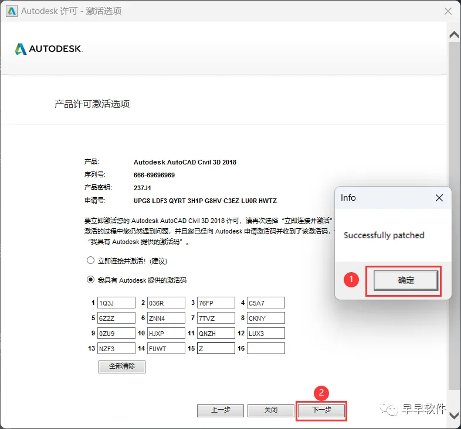Confirm the Info dialog with 确定 button
Image resolution: width=461 pixels, height=429 pixels.
pos(406,280)
